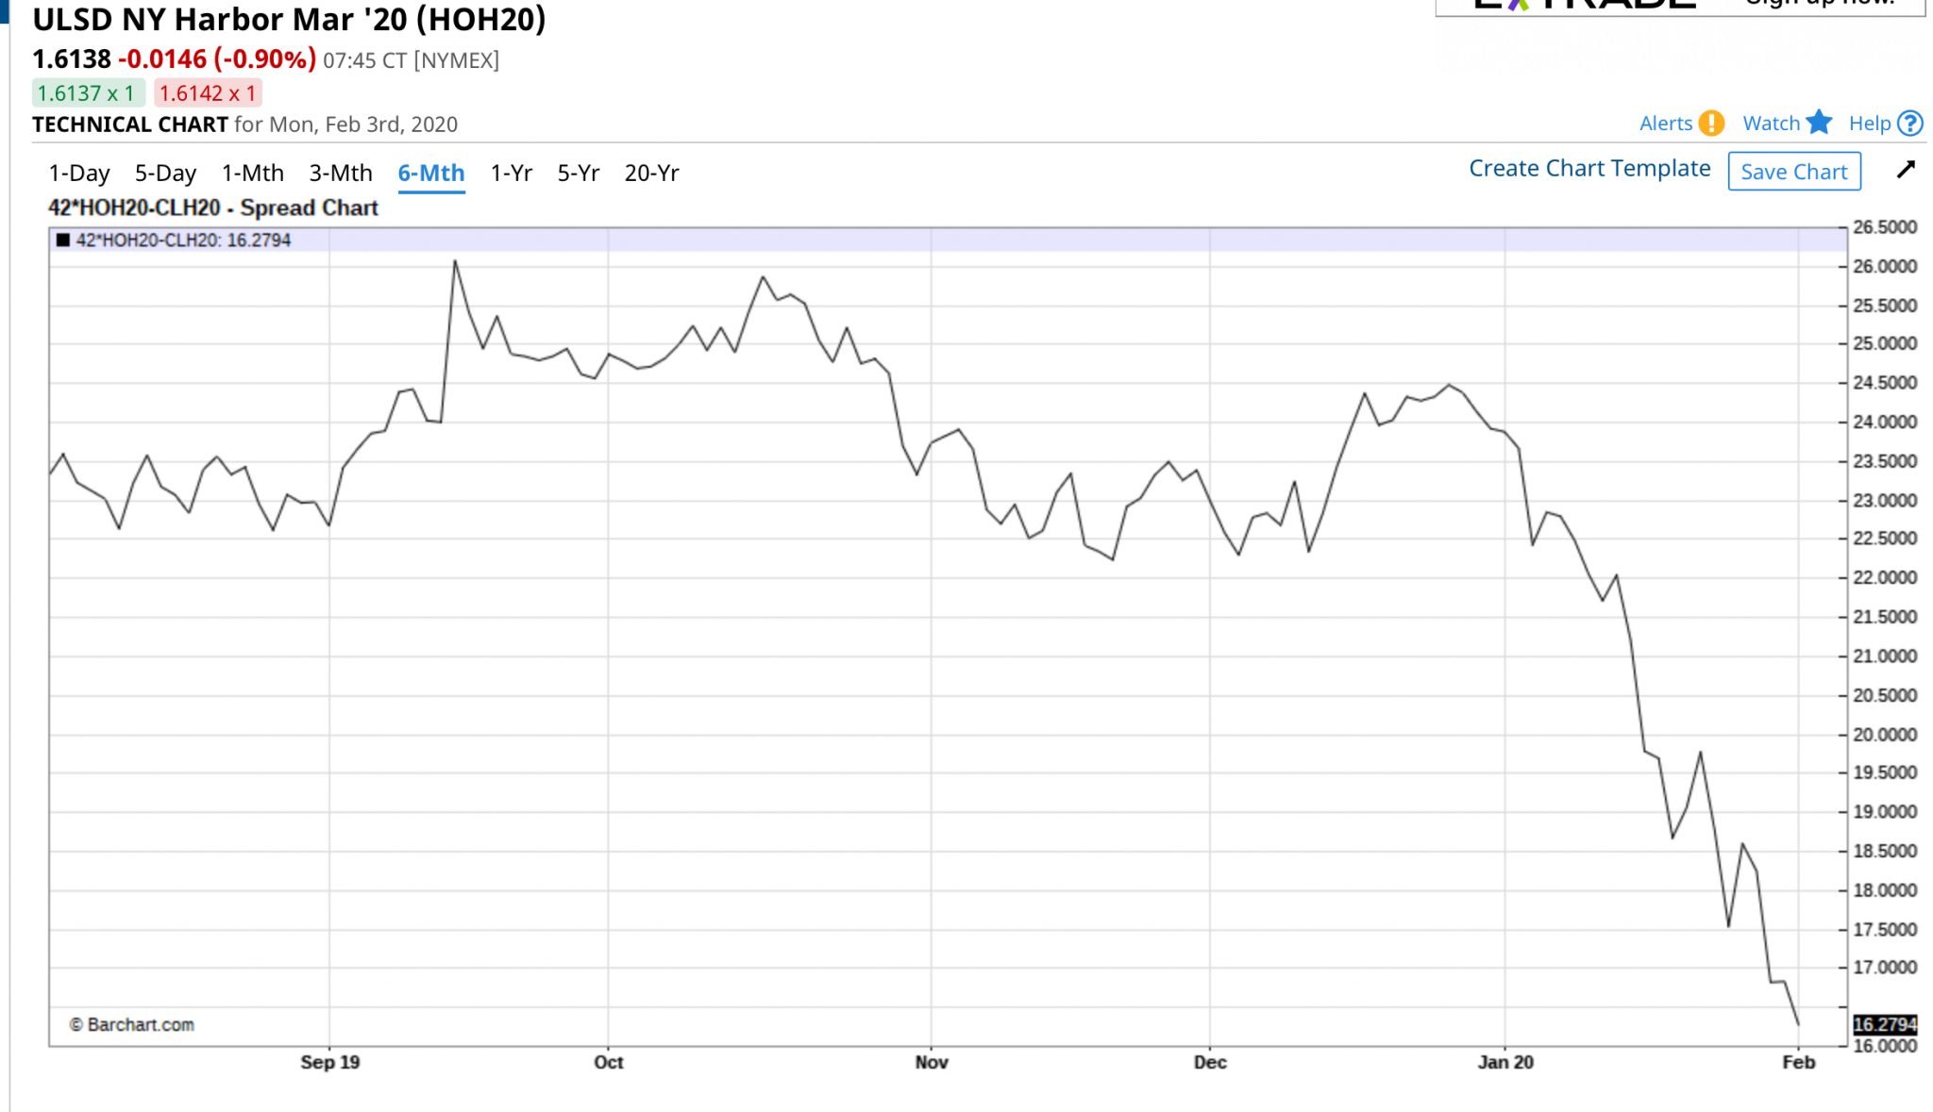Viewport: 1933px width, 1112px height.
Task: Click the expand chart arrow icon
Action: (x=1906, y=170)
